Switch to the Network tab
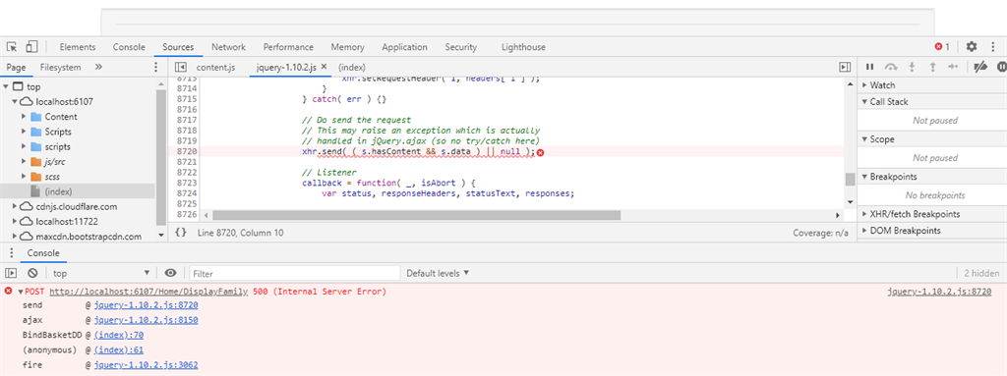The height and width of the screenshot is (376, 1007). (228, 47)
